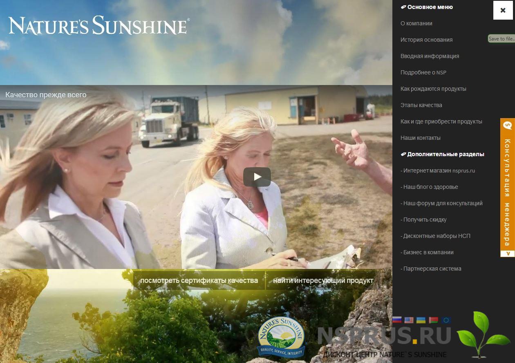Image resolution: width=515 pixels, height=363 pixels.
Task: Go to 'Вводная информация'
Action: click(430, 56)
